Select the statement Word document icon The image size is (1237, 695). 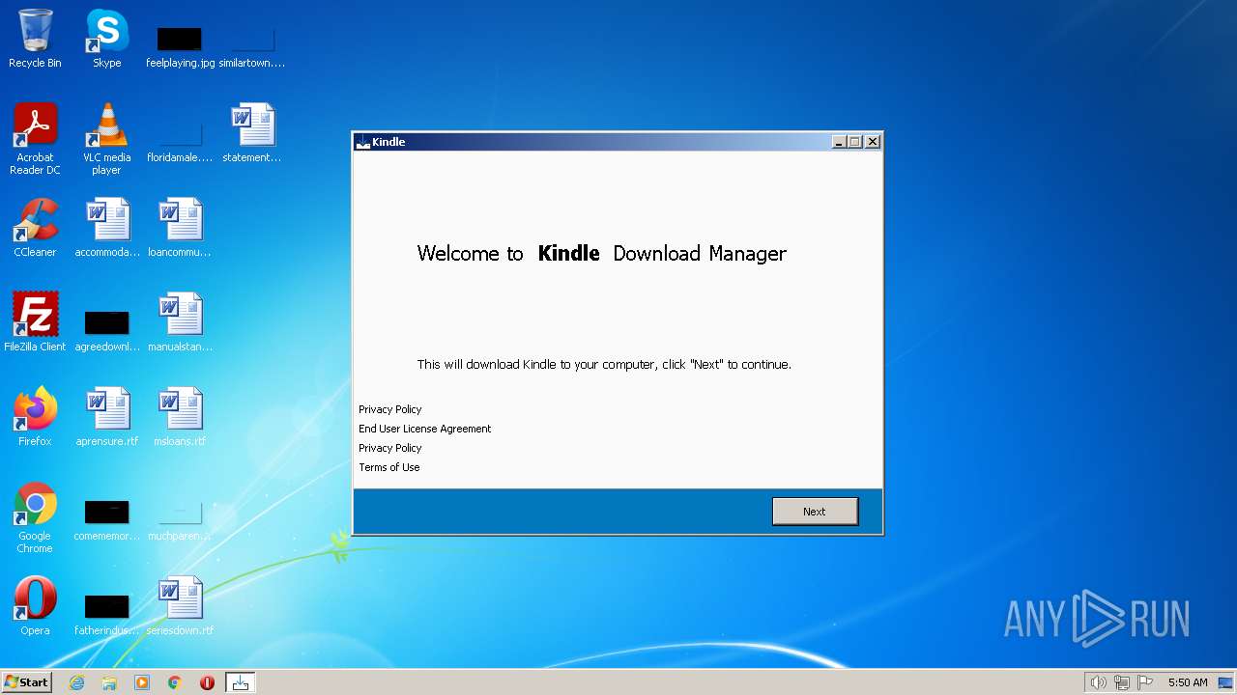252,133
